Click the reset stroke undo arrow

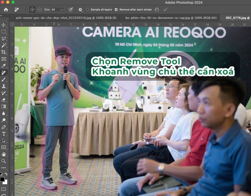tap(157, 10)
